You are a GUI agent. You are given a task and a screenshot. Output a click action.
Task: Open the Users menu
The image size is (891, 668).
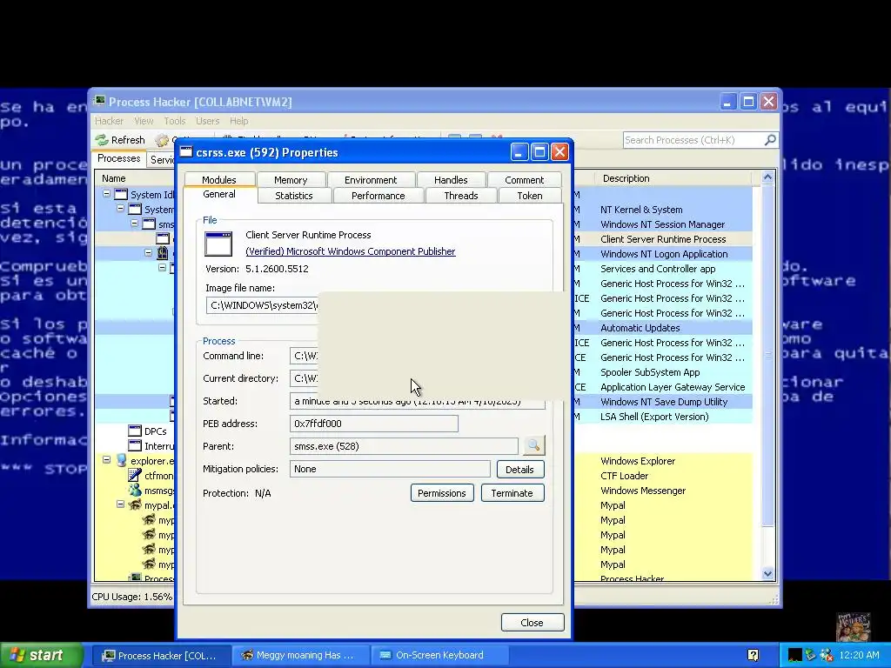click(x=207, y=121)
